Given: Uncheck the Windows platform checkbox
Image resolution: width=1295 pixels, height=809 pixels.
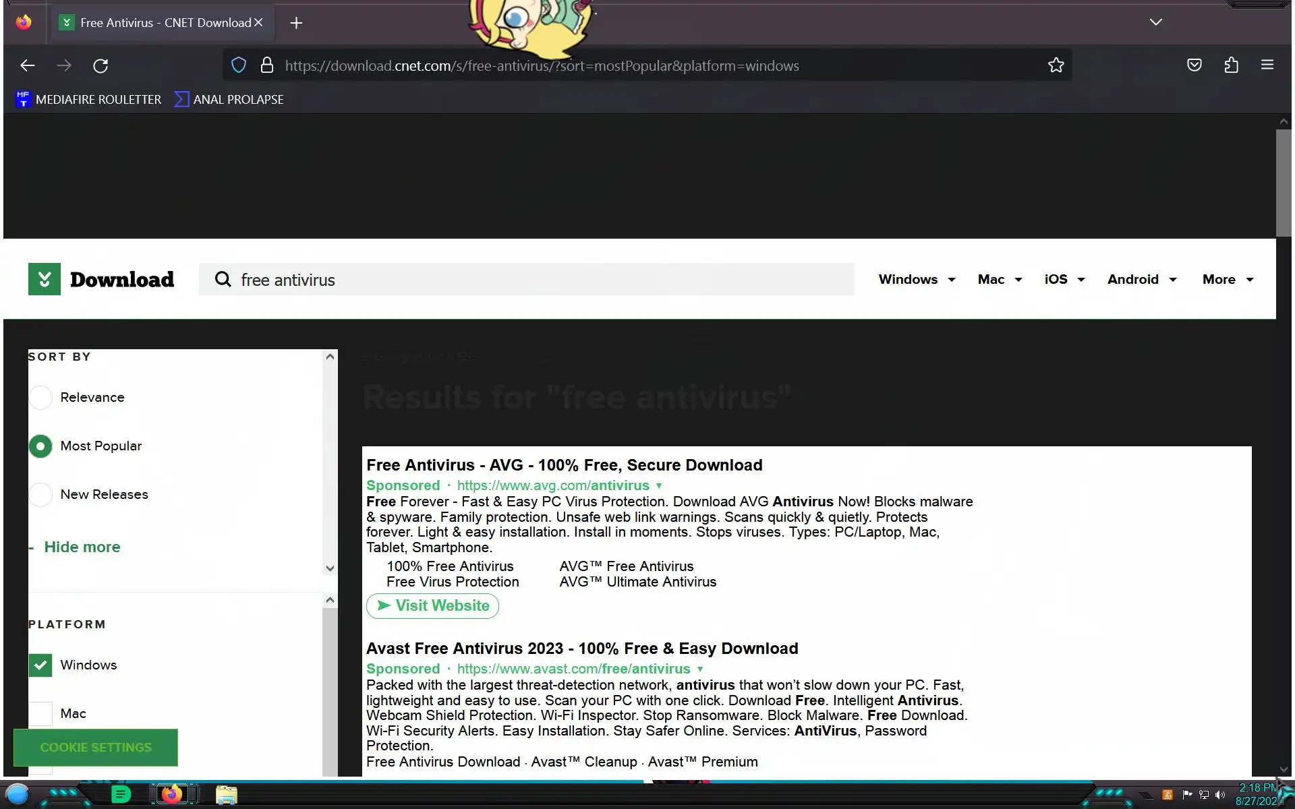Looking at the screenshot, I should [x=40, y=665].
